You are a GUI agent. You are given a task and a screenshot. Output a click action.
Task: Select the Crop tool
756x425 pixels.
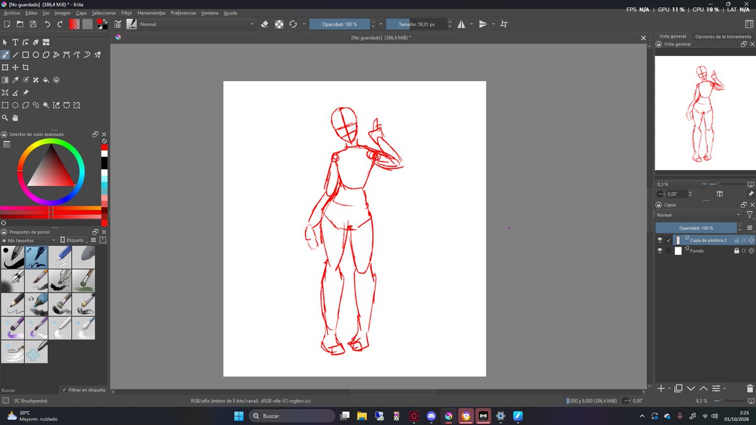tap(26, 67)
